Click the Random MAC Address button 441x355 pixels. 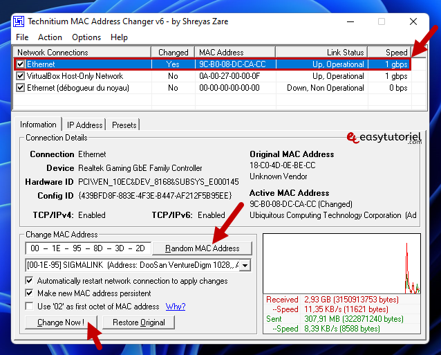[203, 248]
